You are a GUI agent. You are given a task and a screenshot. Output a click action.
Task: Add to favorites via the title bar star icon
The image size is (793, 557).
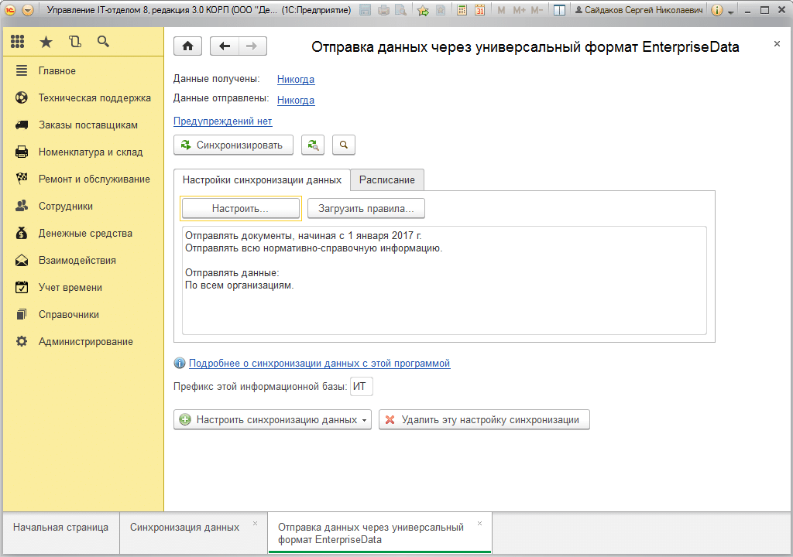pos(423,10)
